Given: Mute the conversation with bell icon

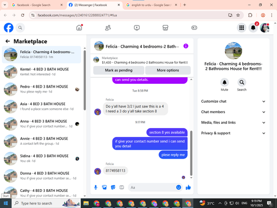Looking at the screenshot, I should point(224,83).
